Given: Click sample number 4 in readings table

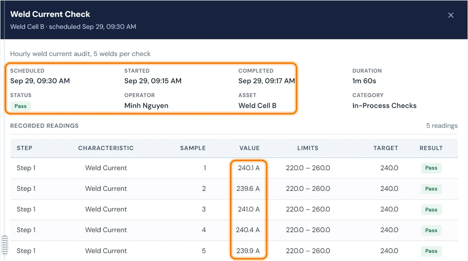Looking at the screenshot, I should pyautogui.click(x=204, y=230).
